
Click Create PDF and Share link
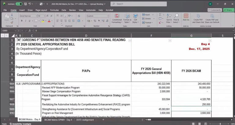pos(198,19)
